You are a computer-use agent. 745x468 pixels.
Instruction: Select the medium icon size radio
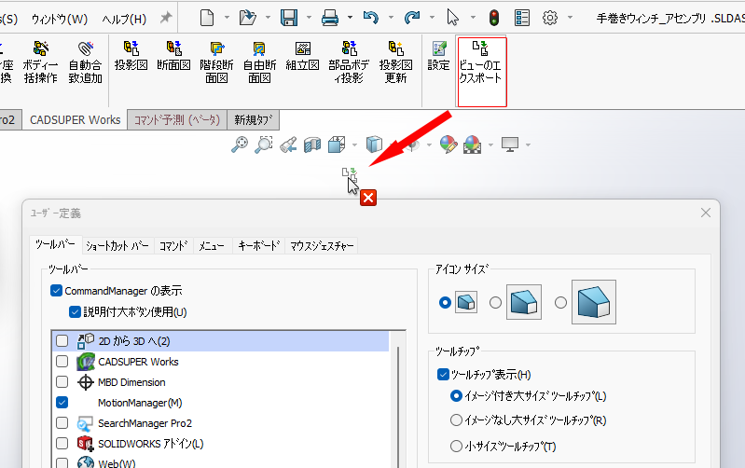point(495,303)
